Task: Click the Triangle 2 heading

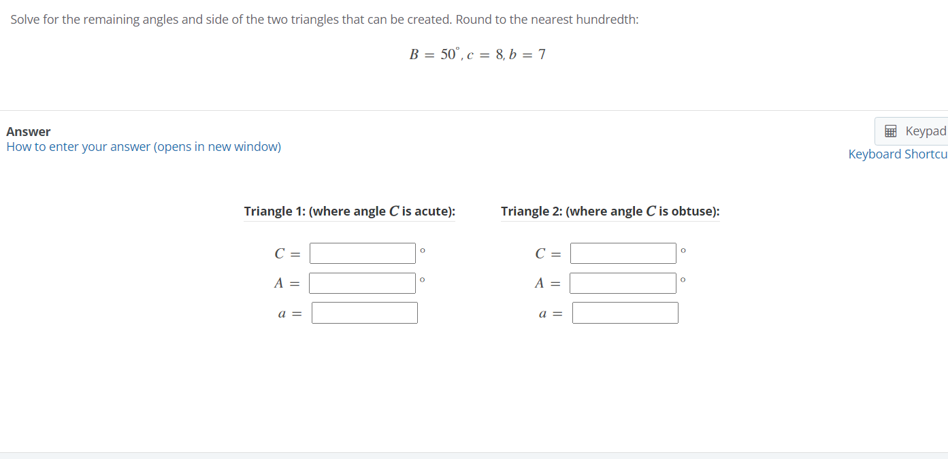Action: [x=610, y=211]
